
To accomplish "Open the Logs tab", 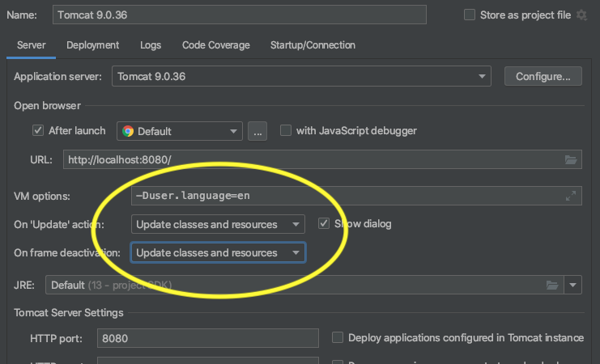I will (x=151, y=45).
